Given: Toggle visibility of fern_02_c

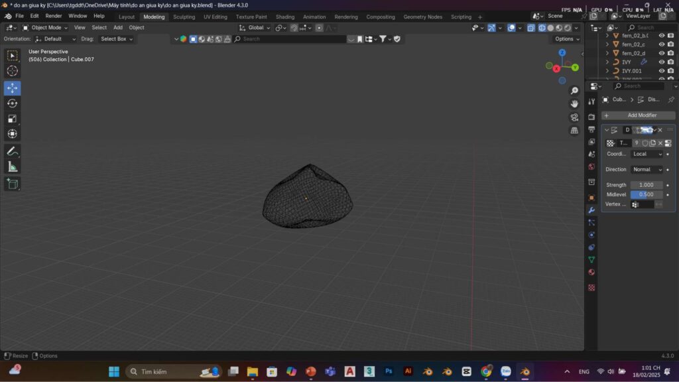Looking at the screenshot, I should pyautogui.click(x=661, y=44).
